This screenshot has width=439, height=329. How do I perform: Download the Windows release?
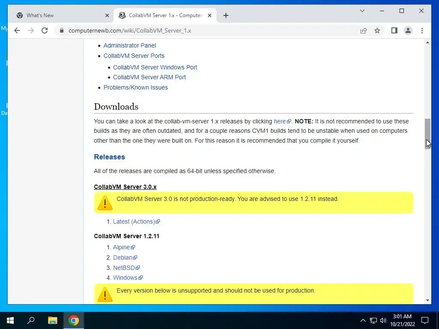tap(128, 278)
